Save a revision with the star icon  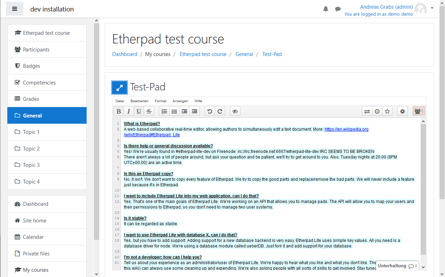[x=387, y=111]
